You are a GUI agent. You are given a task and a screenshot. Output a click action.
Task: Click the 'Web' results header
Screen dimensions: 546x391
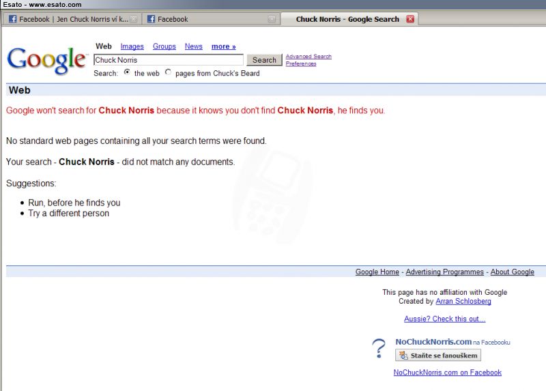20,90
